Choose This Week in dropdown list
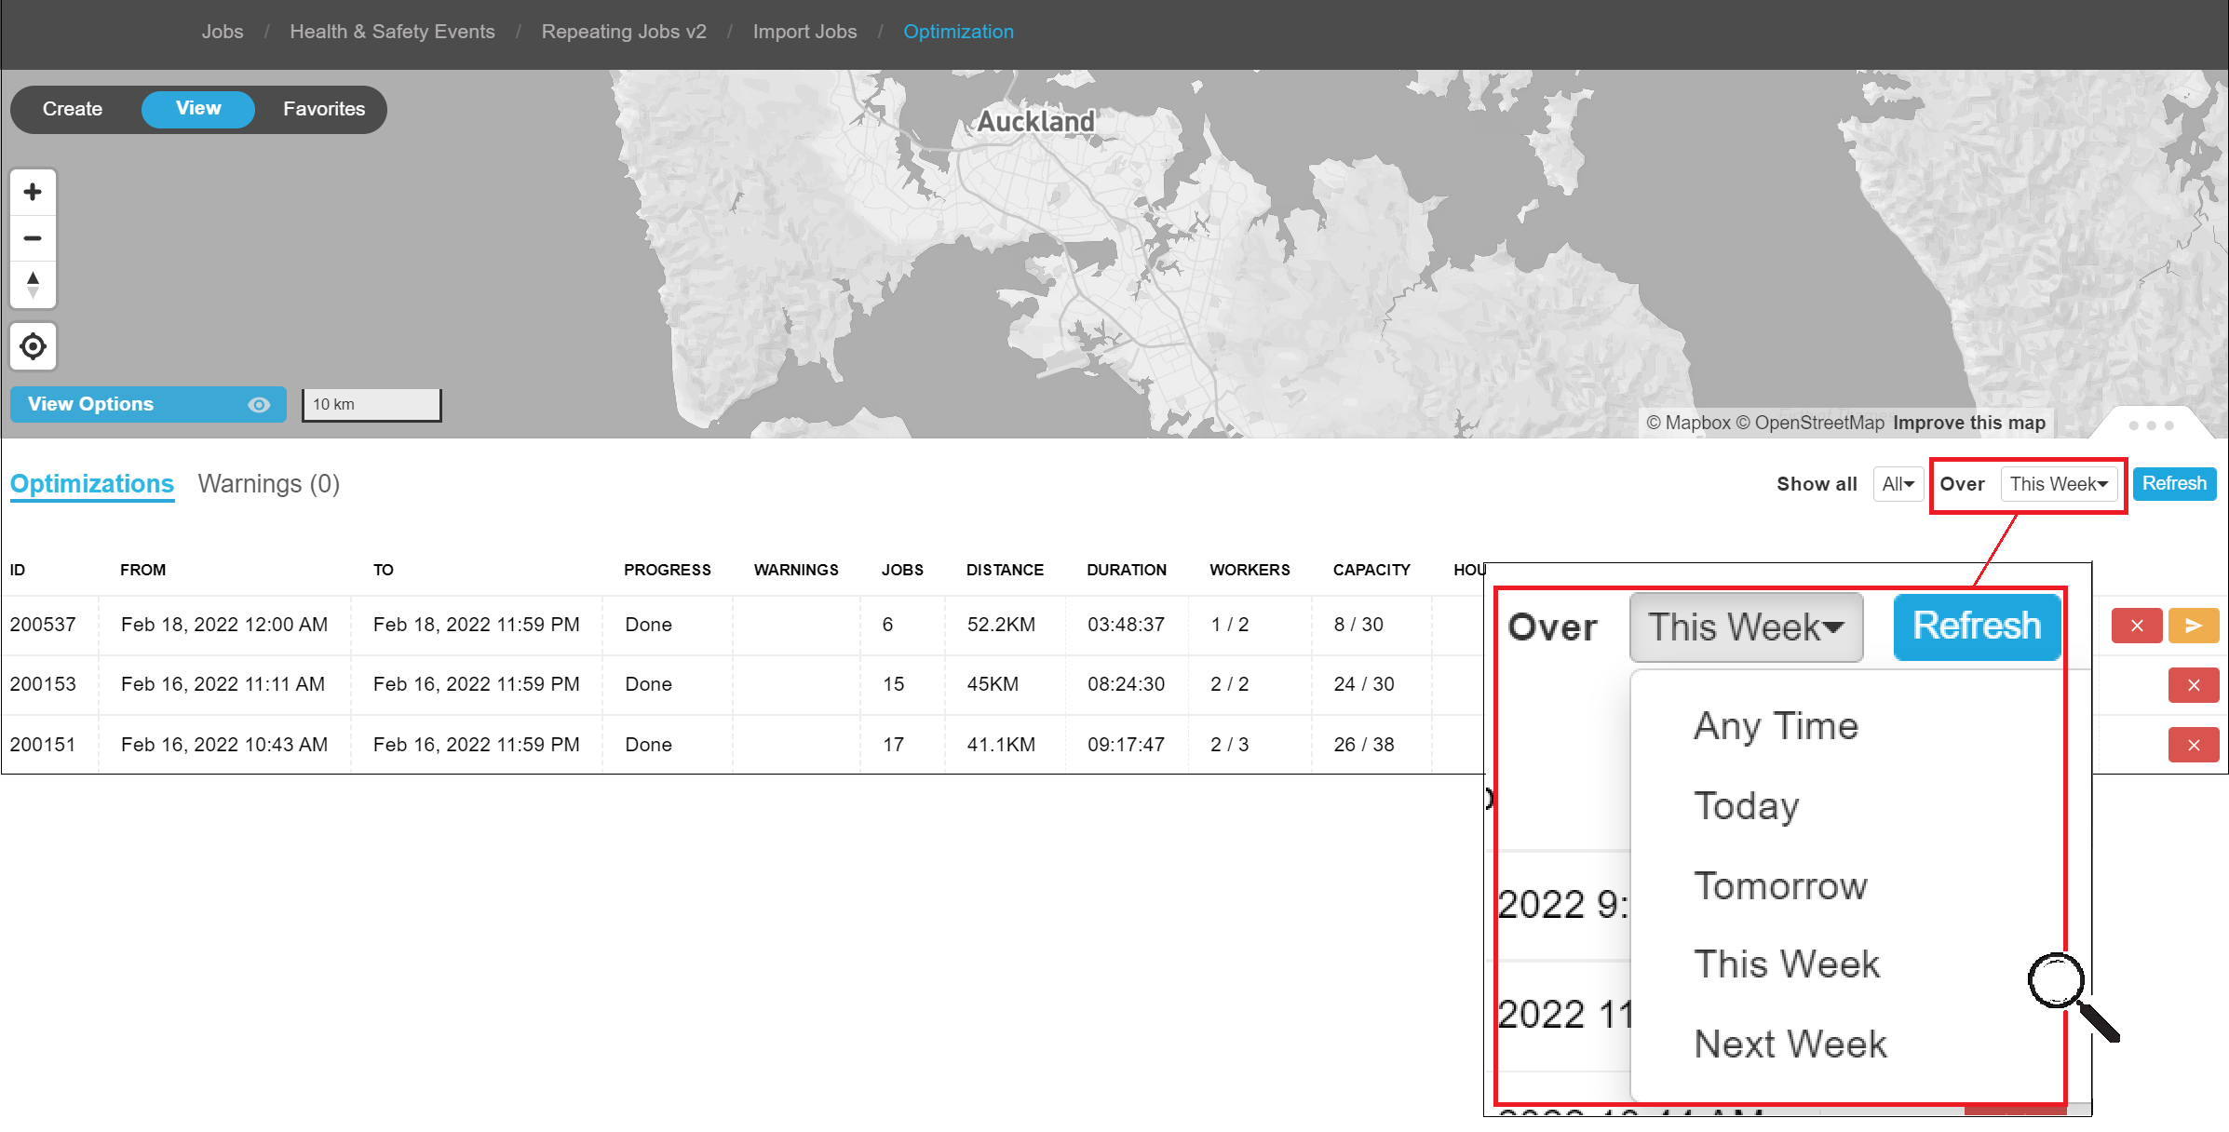Viewport: 2229px width, 1132px height. coord(1787,964)
